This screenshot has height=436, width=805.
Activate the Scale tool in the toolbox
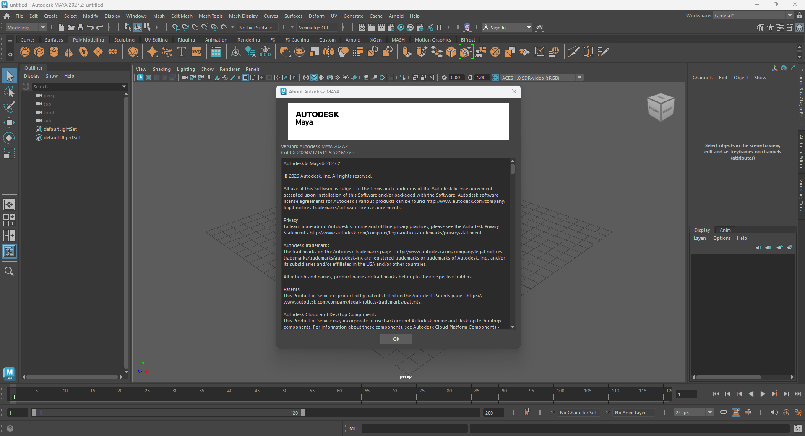(9, 153)
